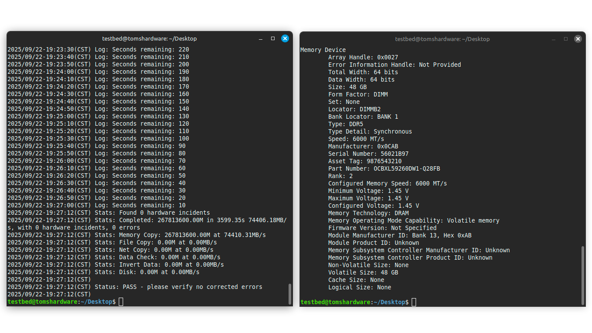The height and width of the screenshot is (333, 592).
Task: Maximize the left terminal window
Action: (273, 38)
